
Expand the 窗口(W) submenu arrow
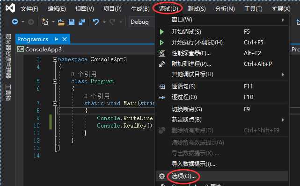coord(283,20)
